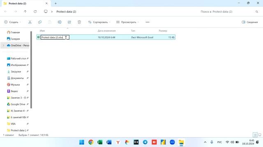Sort by Дата изменения column header

click(x=107, y=31)
